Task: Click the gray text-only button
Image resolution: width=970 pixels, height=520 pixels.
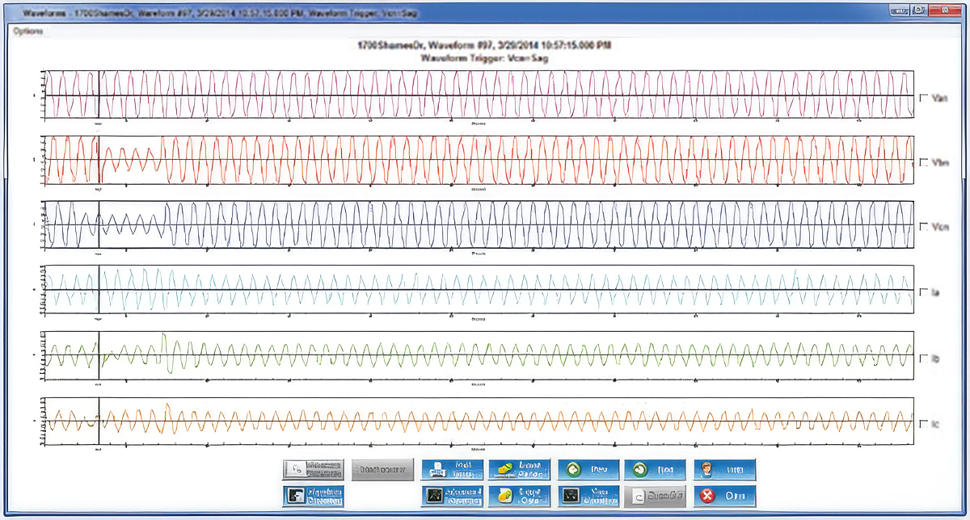Action: tap(384, 470)
